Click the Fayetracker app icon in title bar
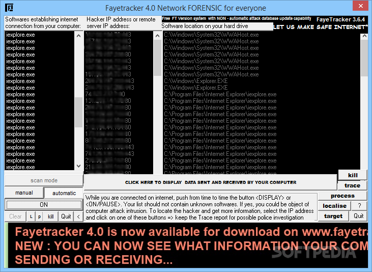372x272 pixels. tap(9, 8)
